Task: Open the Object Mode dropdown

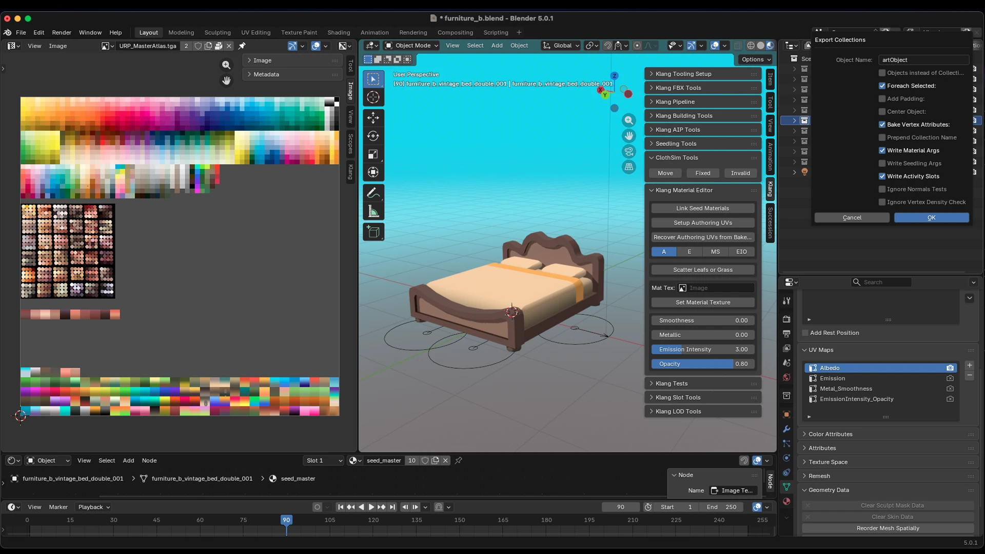Action: (x=412, y=46)
